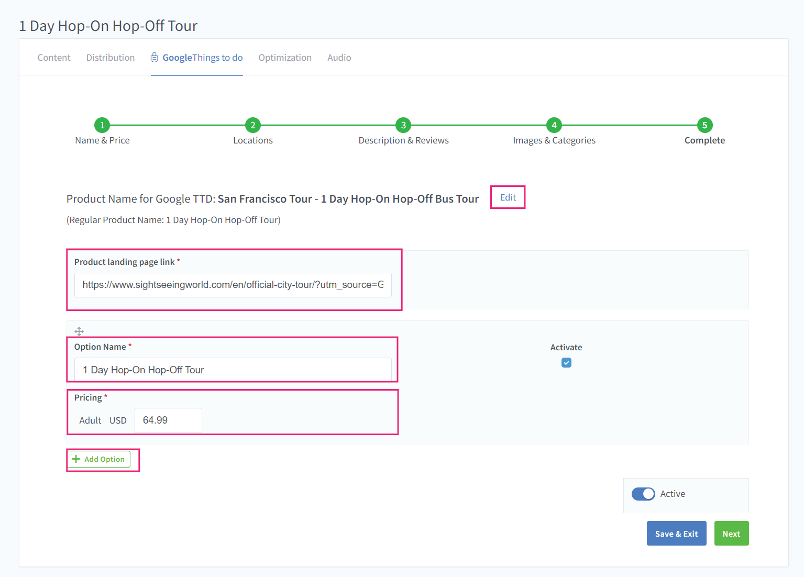Jump to step 3 Description & Reviews

403,125
